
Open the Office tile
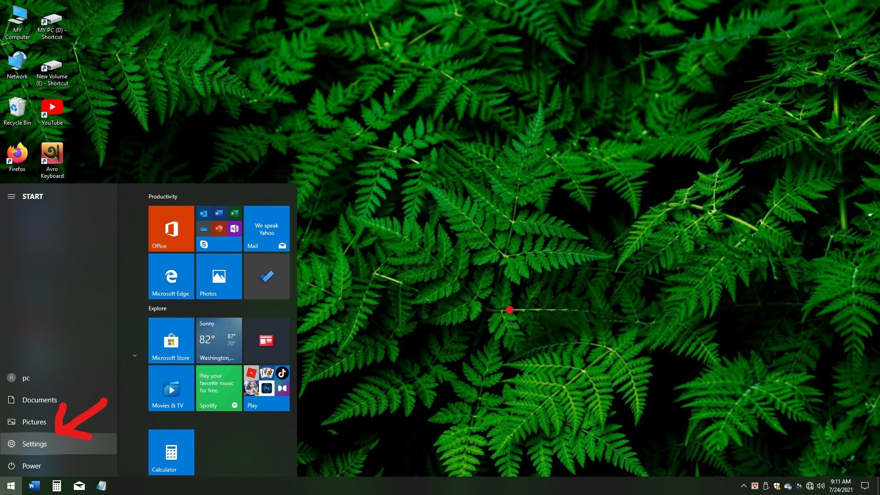coord(171,228)
